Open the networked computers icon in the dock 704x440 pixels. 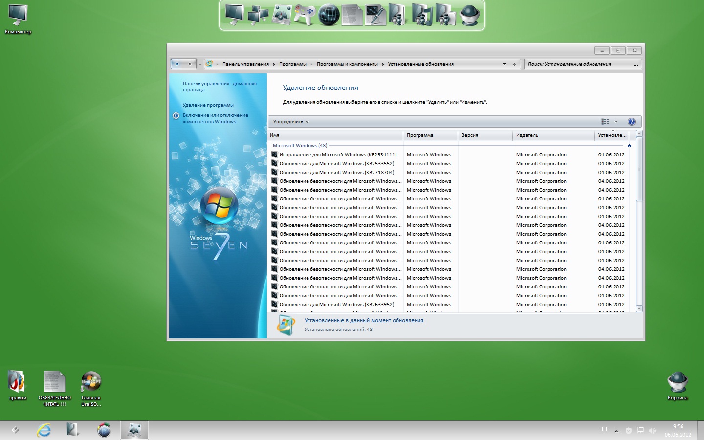tap(258, 15)
